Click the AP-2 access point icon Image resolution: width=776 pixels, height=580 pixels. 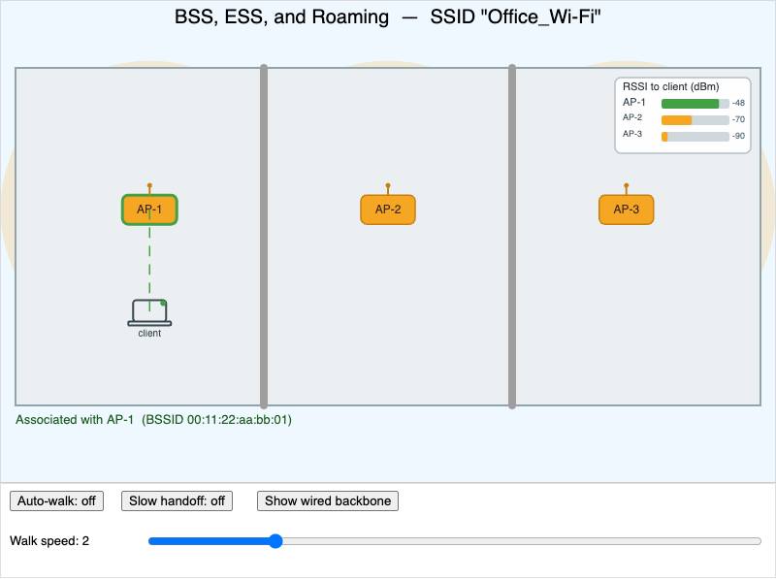(x=388, y=209)
